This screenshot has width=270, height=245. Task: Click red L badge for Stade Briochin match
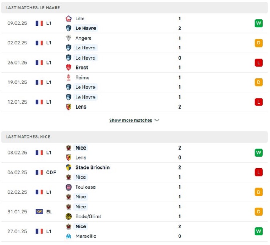pyautogui.click(x=258, y=172)
